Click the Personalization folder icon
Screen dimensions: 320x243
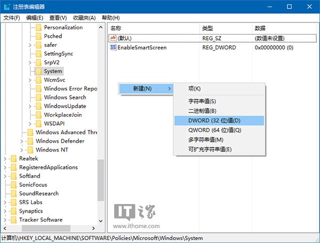pos(38,28)
